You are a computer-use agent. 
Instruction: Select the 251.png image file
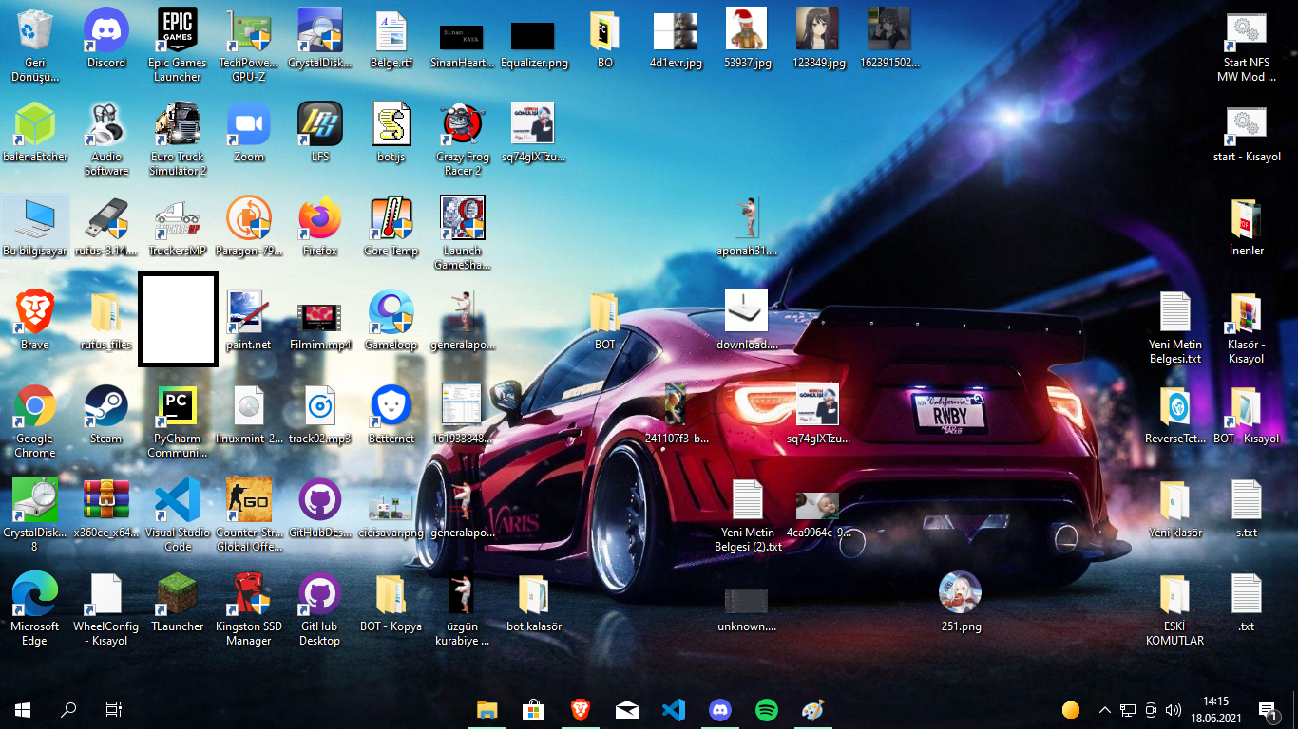[x=960, y=603]
